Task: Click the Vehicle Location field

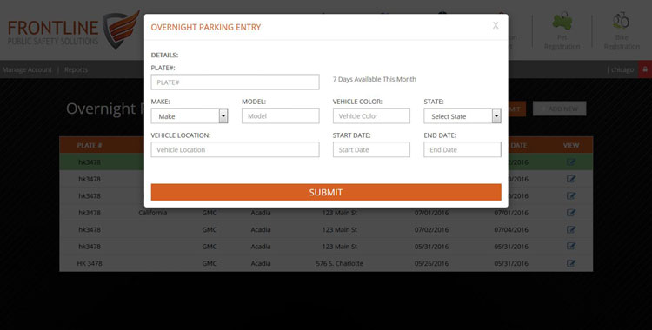Action: [235, 149]
